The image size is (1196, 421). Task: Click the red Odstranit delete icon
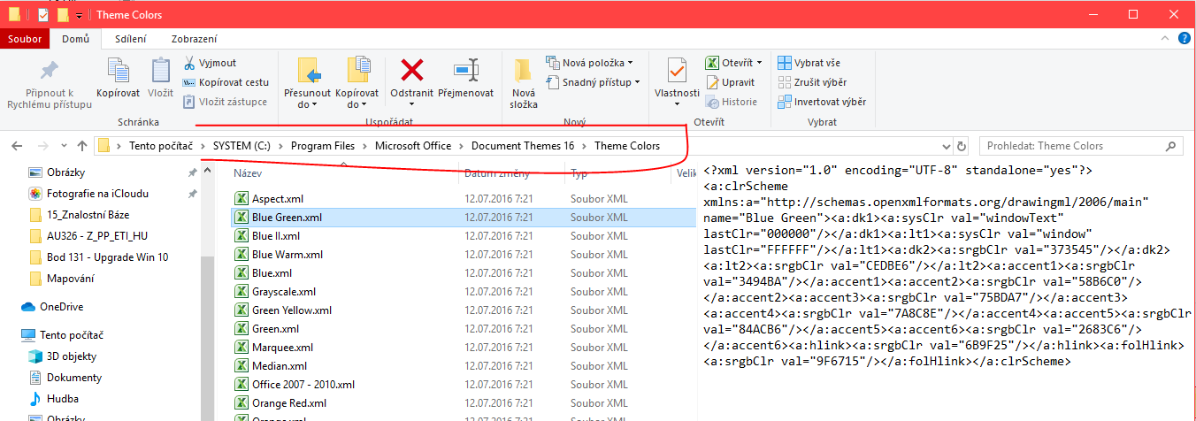pyautogui.click(x=411, y=71)
